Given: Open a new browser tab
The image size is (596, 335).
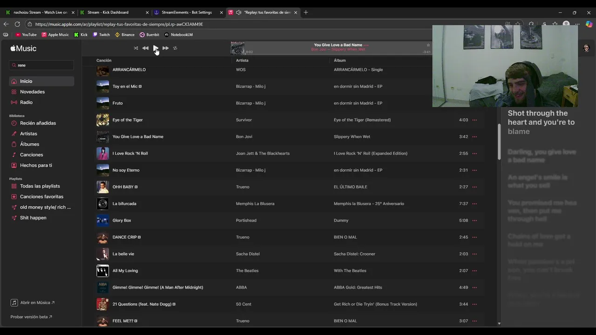Looking at the screenshot, I should 306,13.
